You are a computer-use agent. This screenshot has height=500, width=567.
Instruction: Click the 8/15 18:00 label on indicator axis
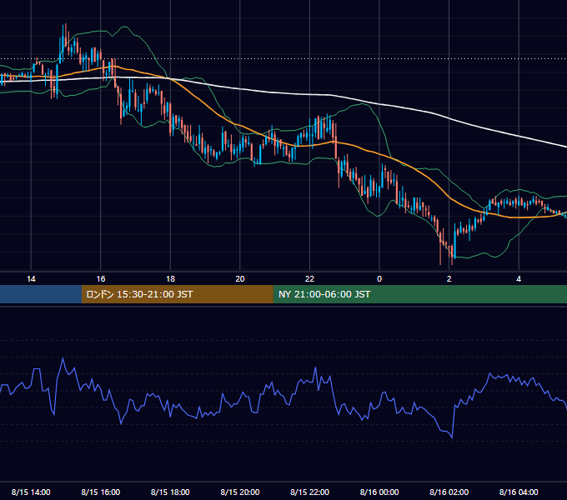coord(170,492)
